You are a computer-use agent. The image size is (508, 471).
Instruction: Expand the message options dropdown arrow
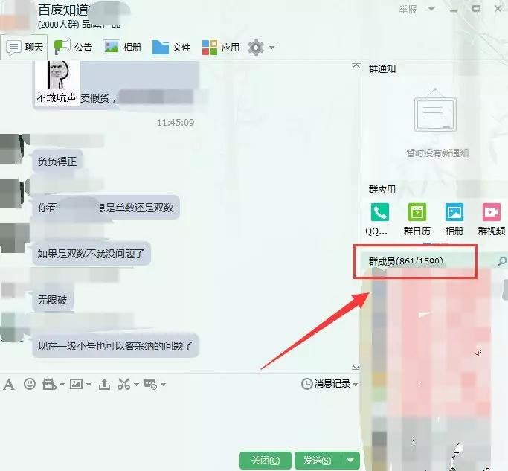click(x=164, y=385)
